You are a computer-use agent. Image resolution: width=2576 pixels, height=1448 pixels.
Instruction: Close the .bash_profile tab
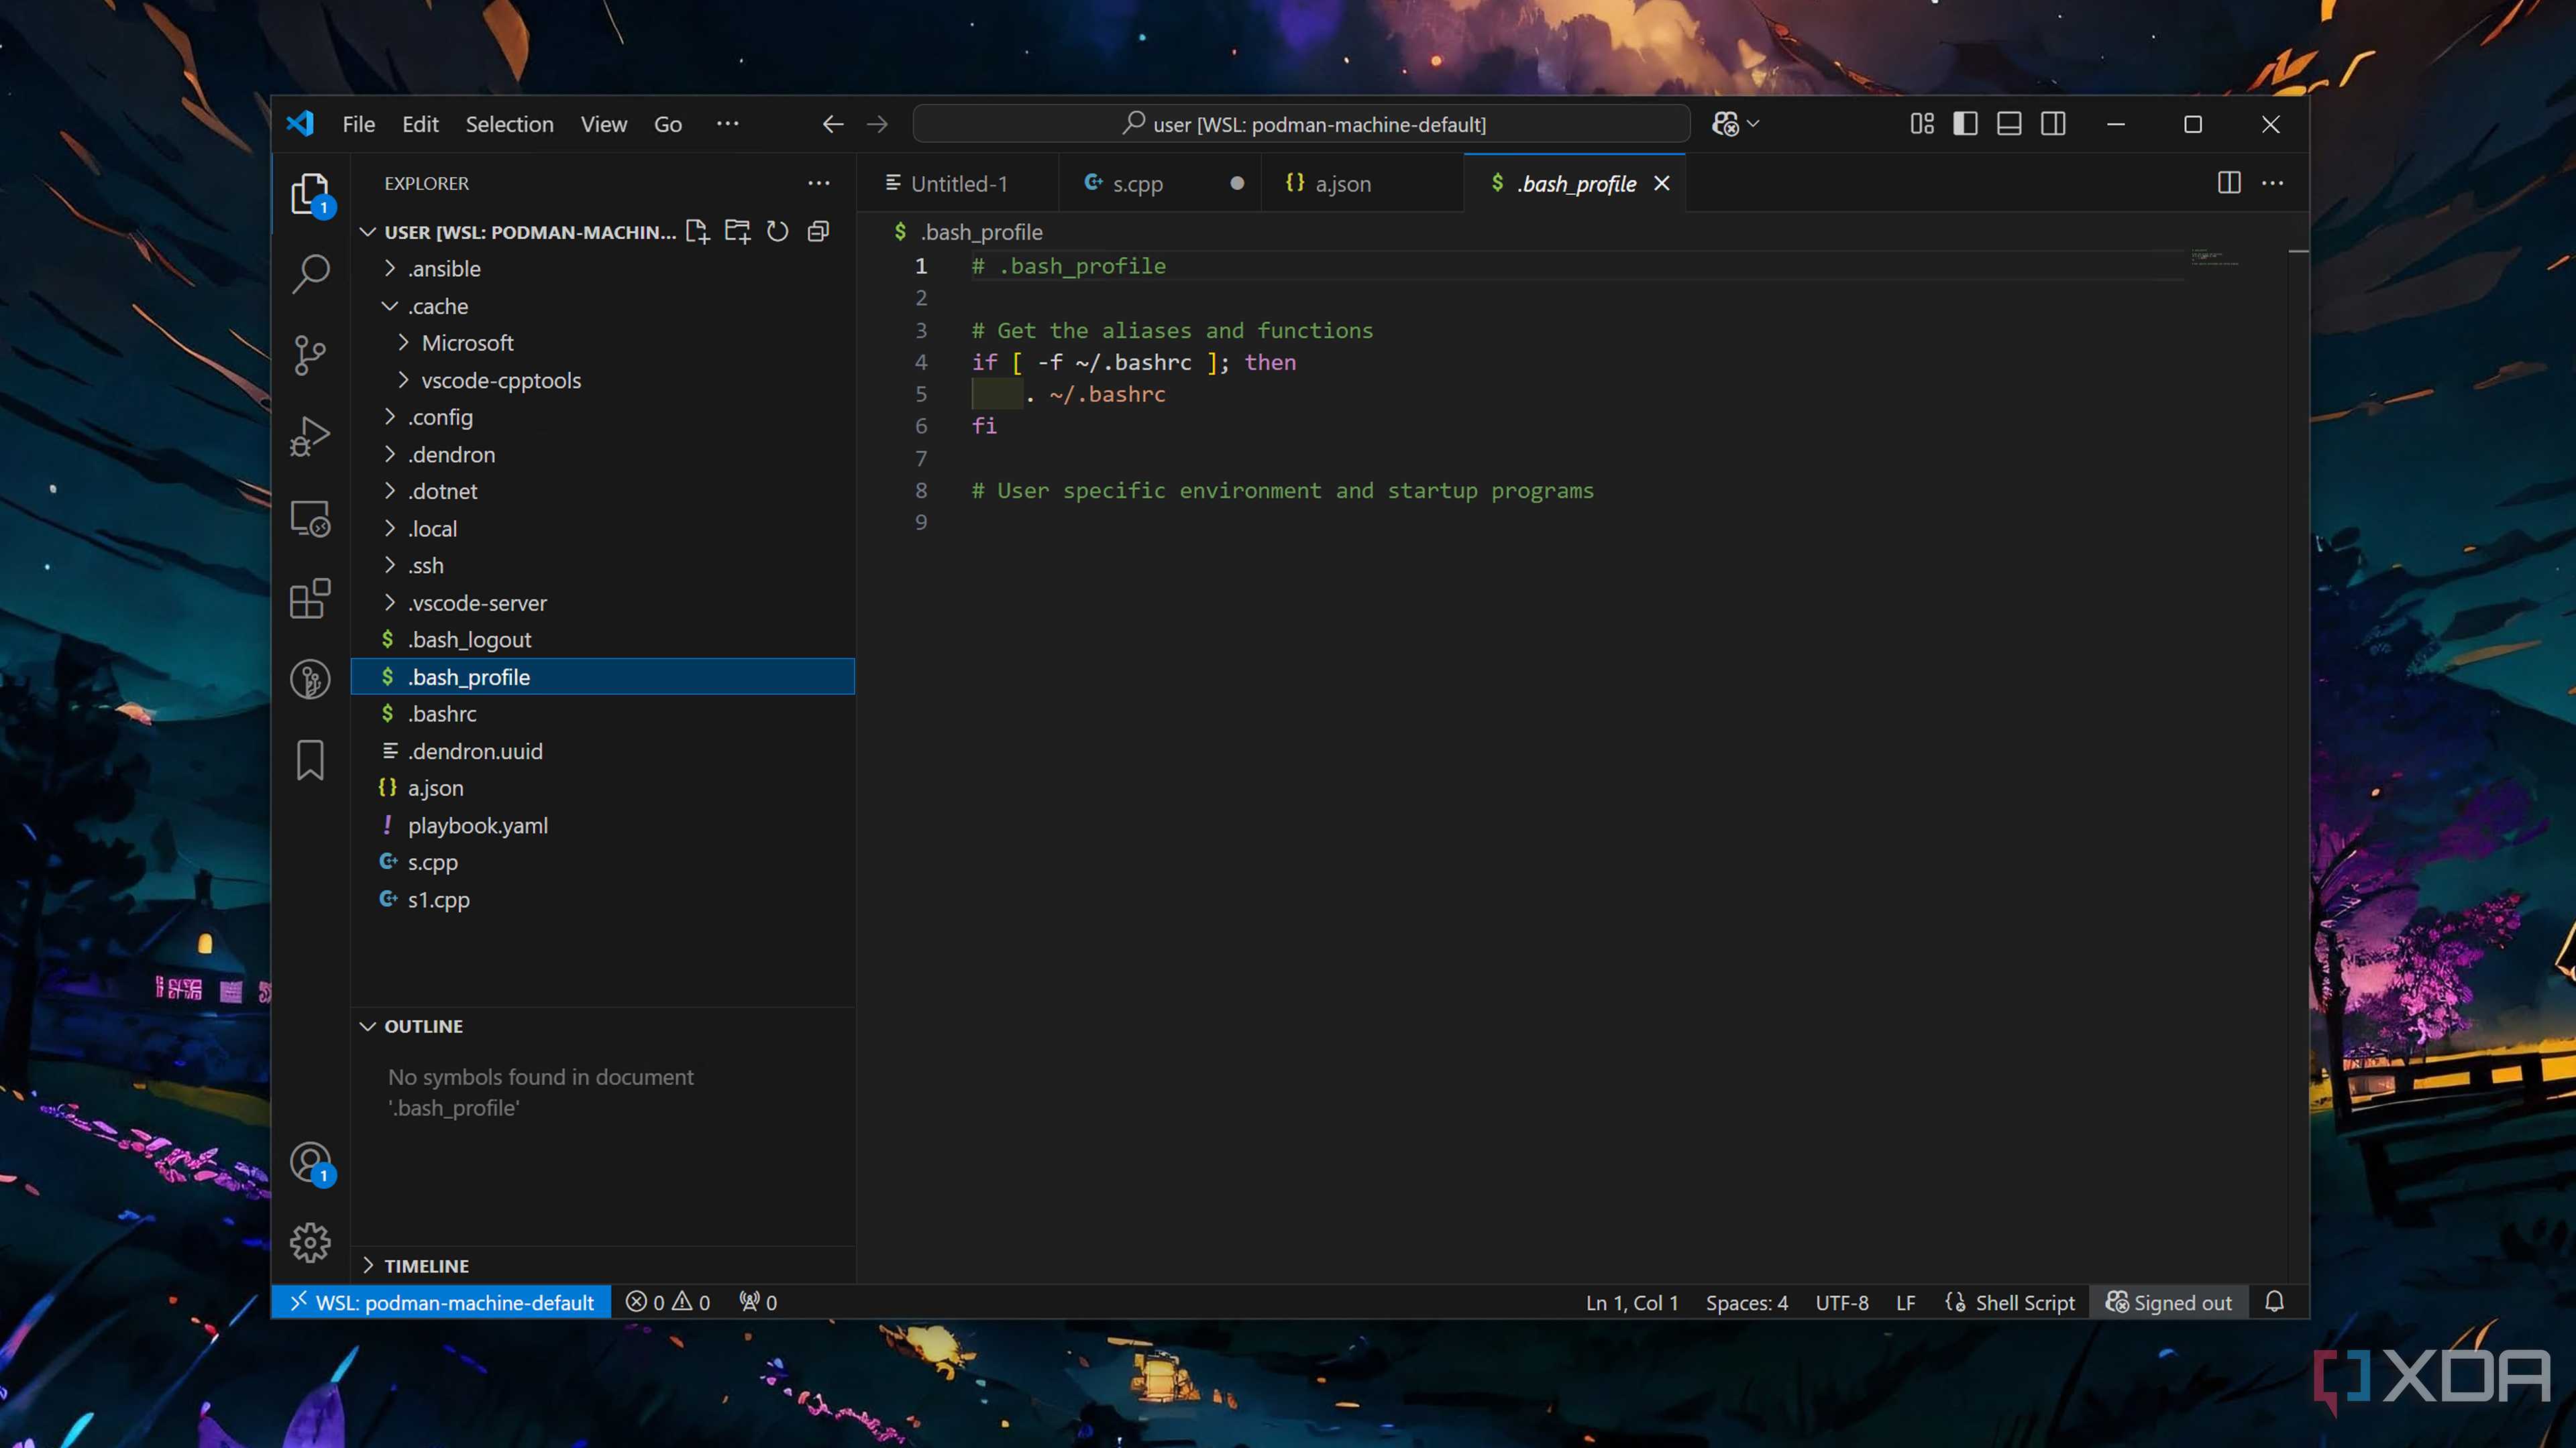click(x=1662, y=183)
